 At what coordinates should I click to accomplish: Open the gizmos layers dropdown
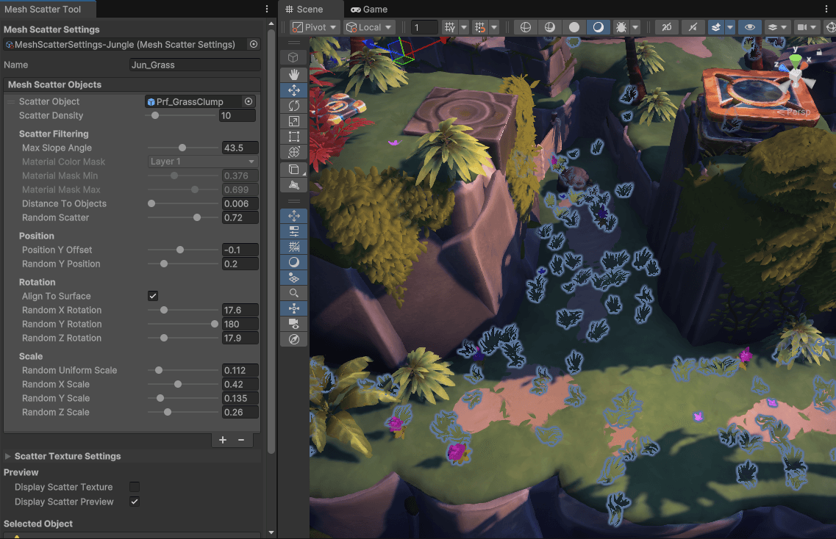(777, 27)
